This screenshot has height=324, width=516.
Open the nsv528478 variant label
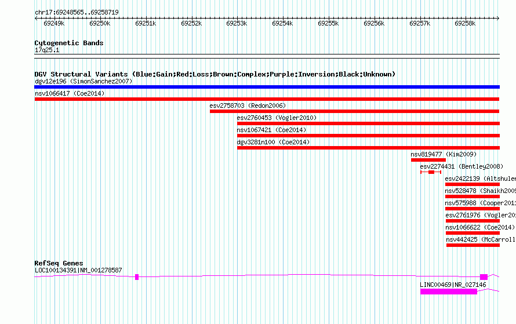coord(480,191)
